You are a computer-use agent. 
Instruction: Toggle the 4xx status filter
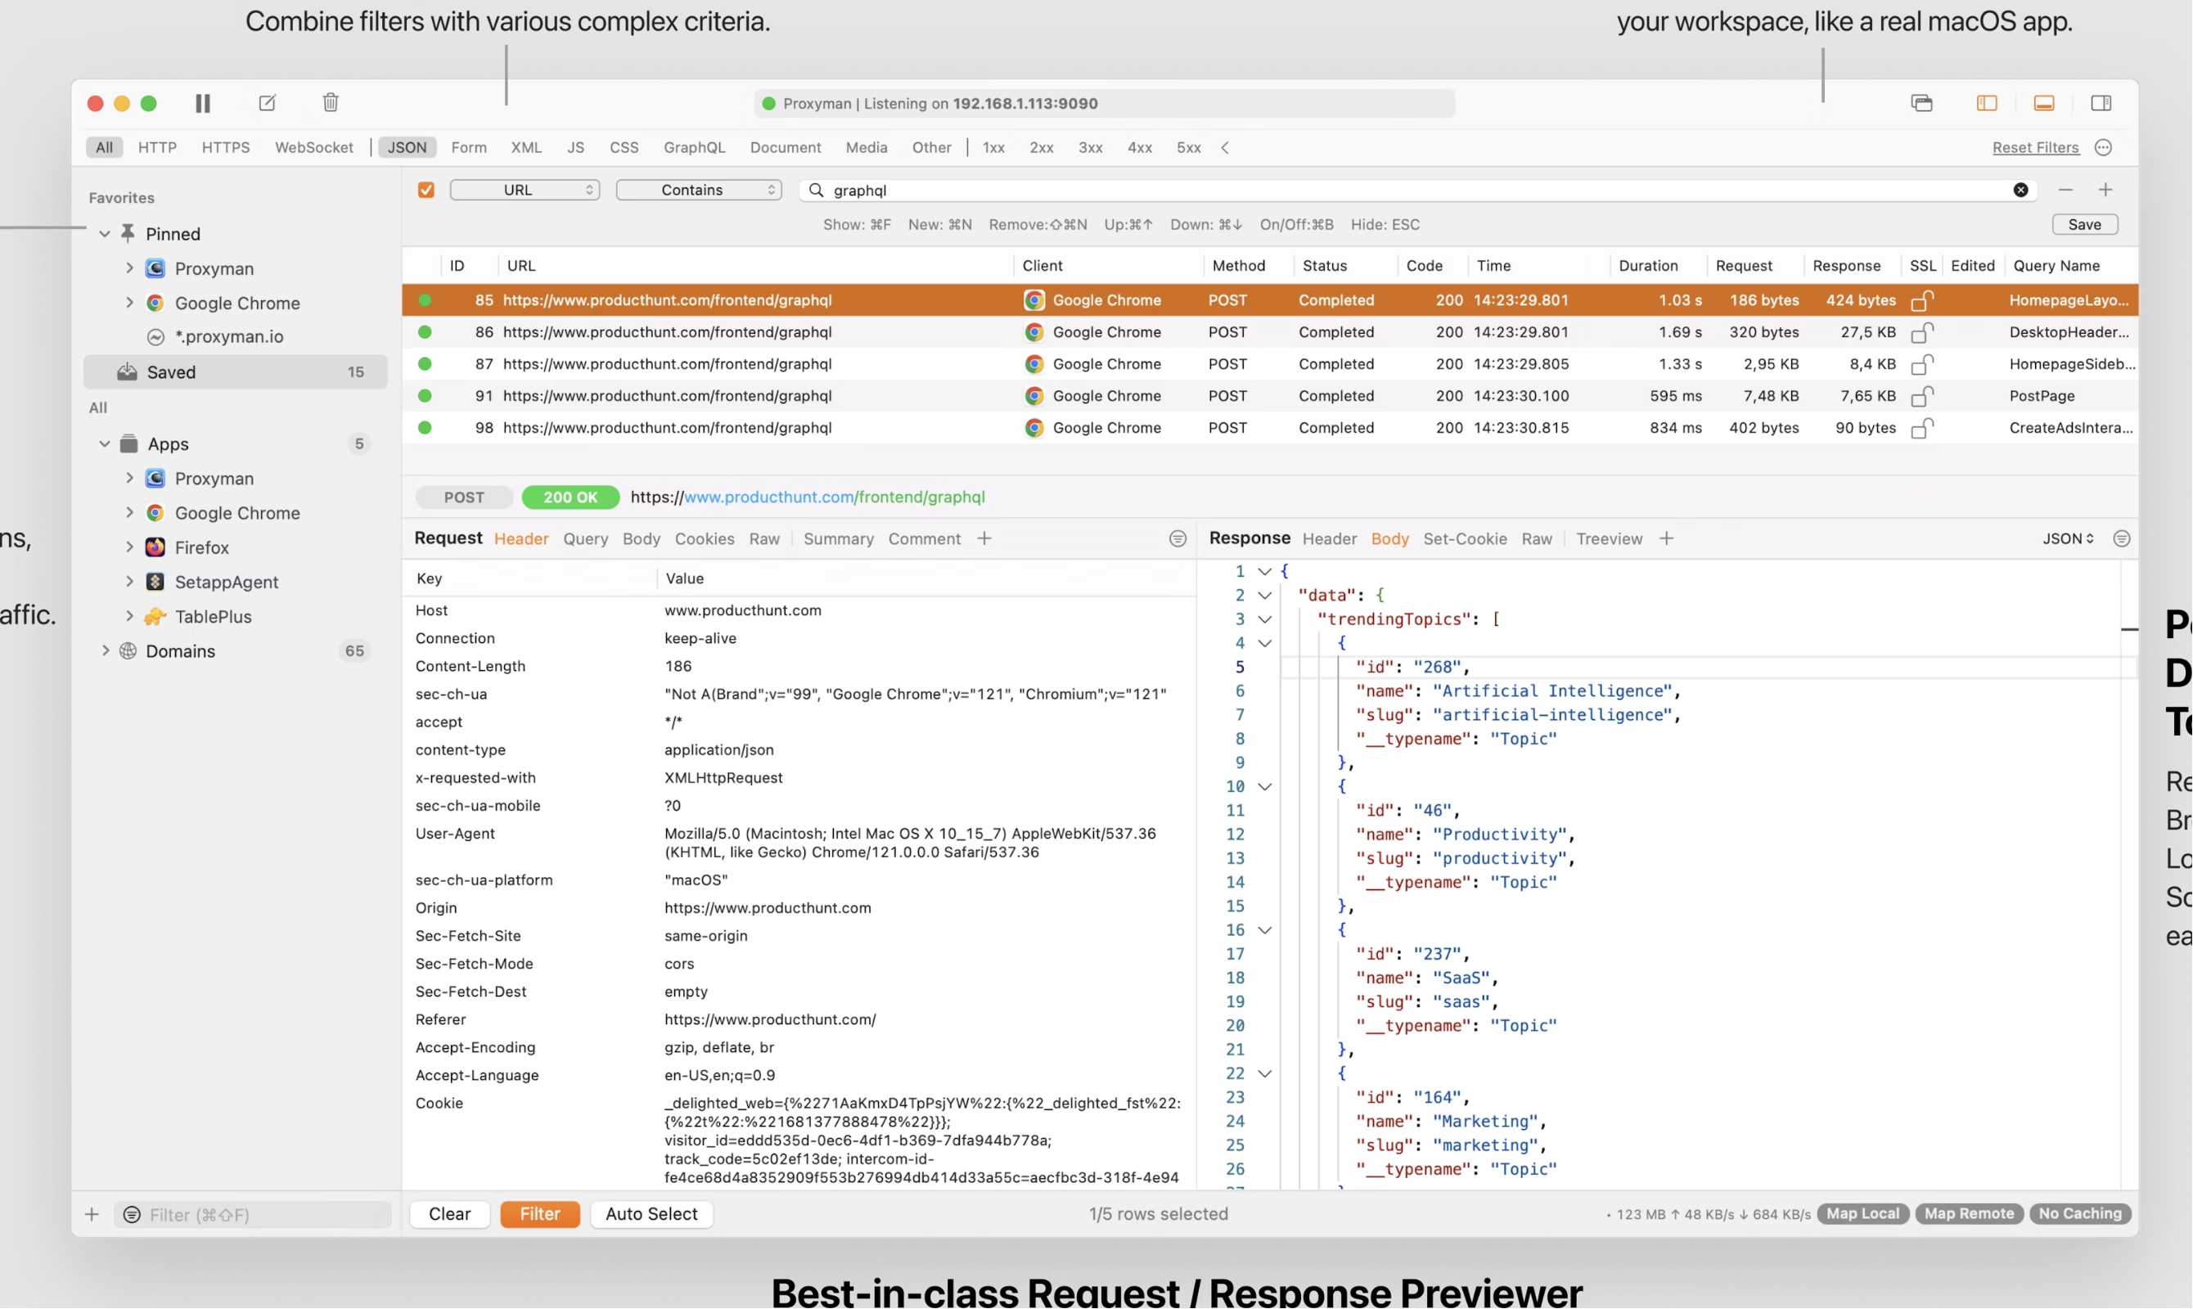click(1140, 147)
